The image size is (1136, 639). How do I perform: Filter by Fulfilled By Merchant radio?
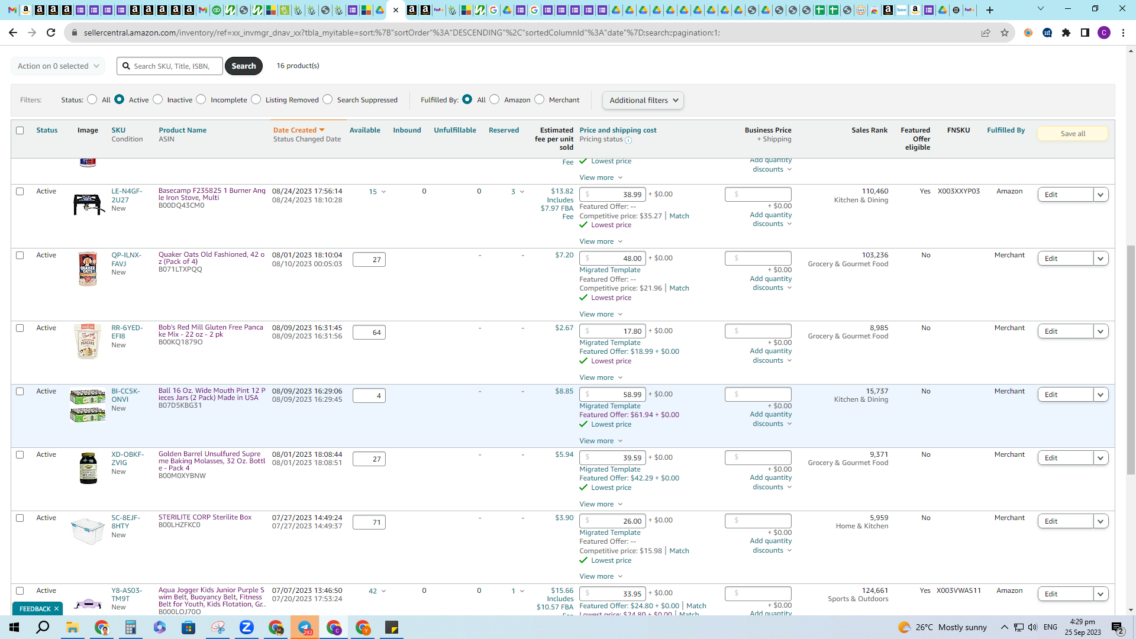(x=540, y=99)
